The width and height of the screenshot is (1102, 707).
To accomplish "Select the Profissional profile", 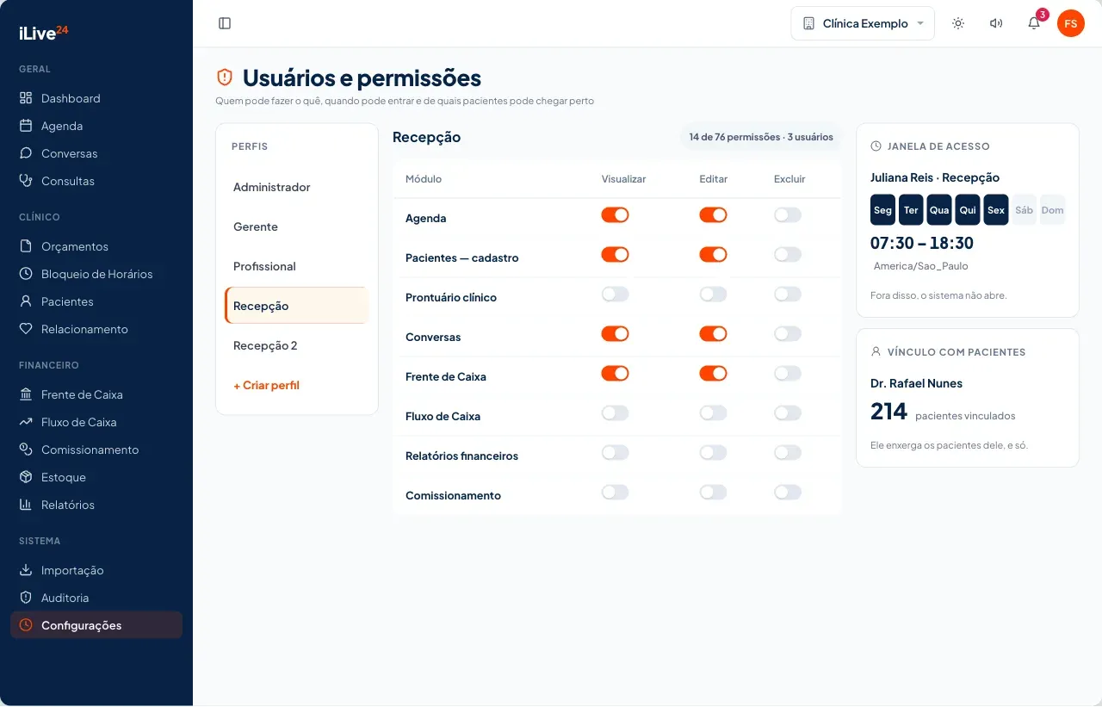I will (x=297, y=266).
